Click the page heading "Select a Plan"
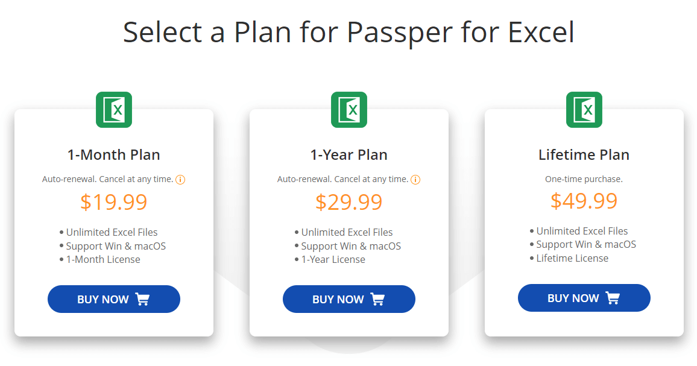This screenshot has width=697, height=366. click(x=348, y=32)
